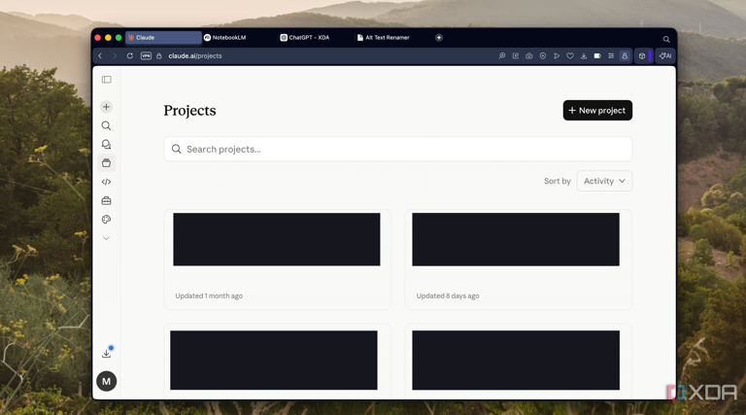Click the New project button
Screen dimensions: 746x415
(597, 111)
